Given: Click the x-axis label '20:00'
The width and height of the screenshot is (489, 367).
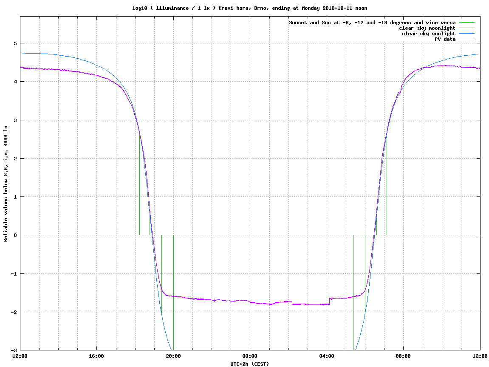Looking at the screenshot, I should pos(173,356).
